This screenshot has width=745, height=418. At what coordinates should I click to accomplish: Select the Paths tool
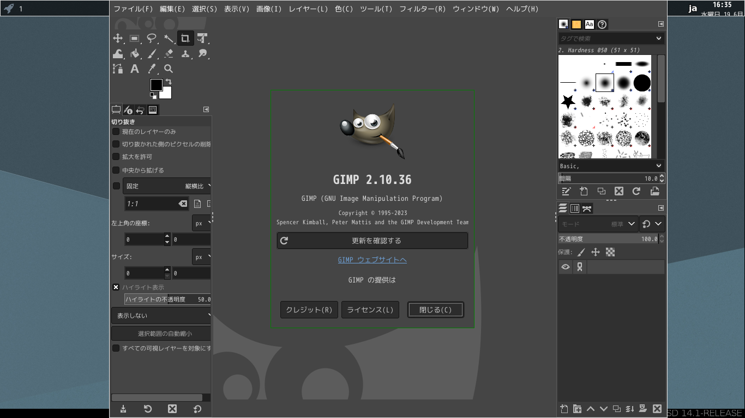118,69
